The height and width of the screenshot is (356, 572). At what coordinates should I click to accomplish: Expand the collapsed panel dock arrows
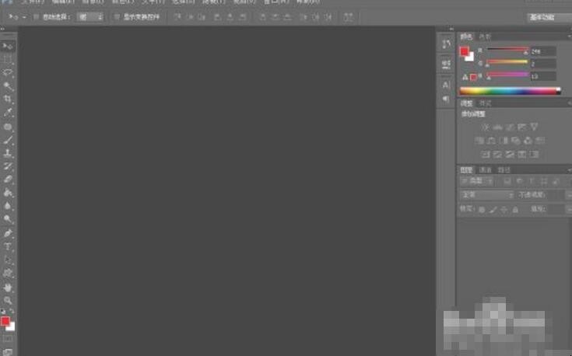pyautogui.click(x=451, y=29)
